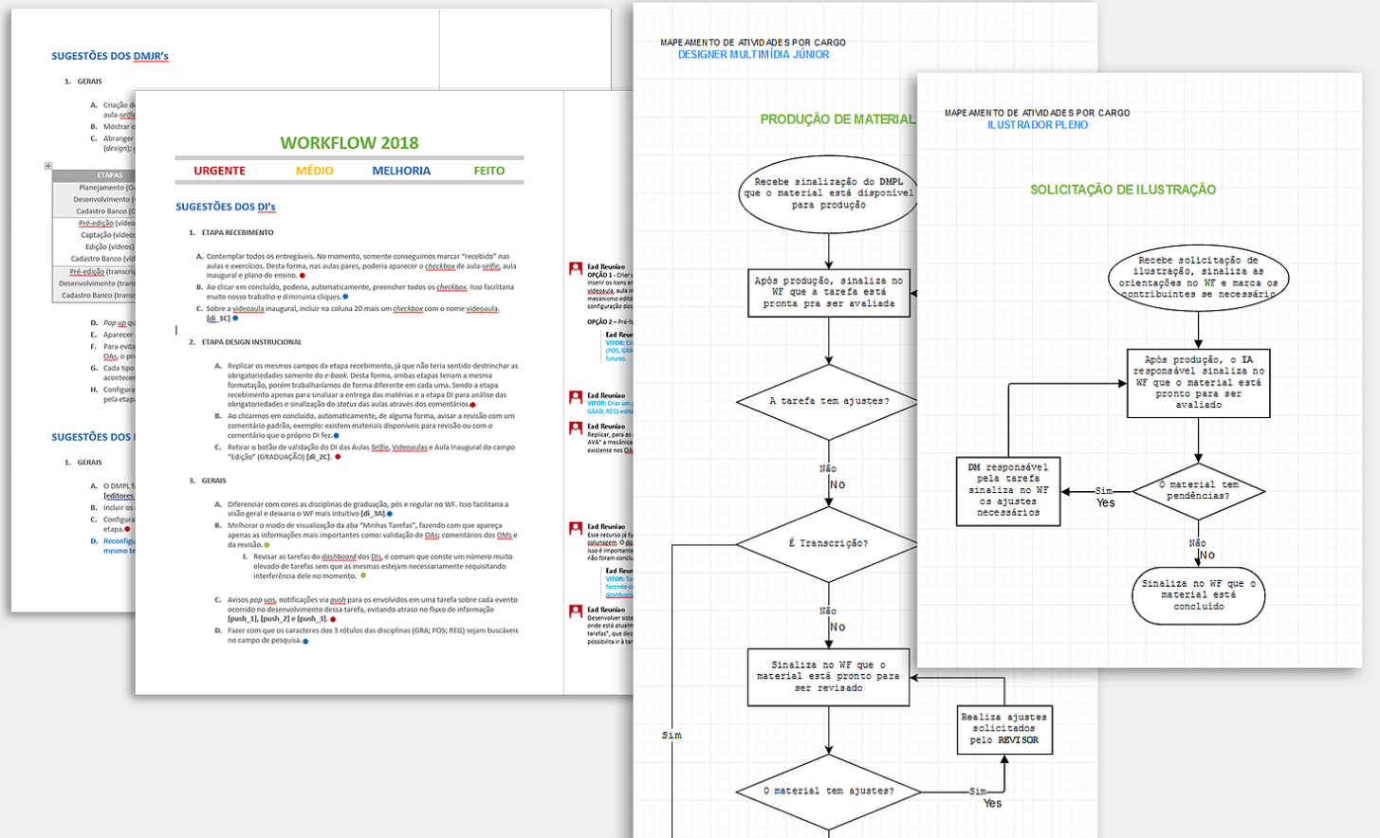Open DESIGNER MULTIMÍDIA JÚNIOR blue title
1380x838 pixels.
[753, 55]
